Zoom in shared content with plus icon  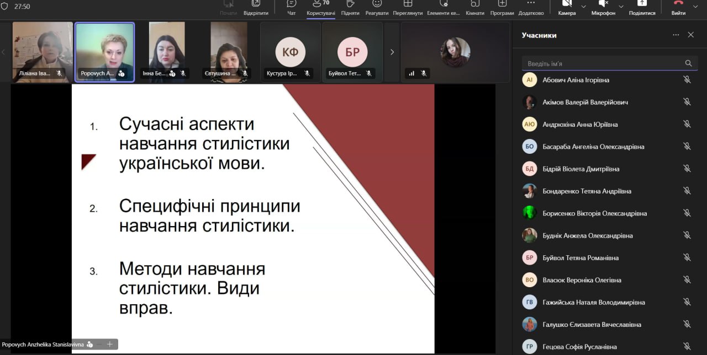[110, 345]
